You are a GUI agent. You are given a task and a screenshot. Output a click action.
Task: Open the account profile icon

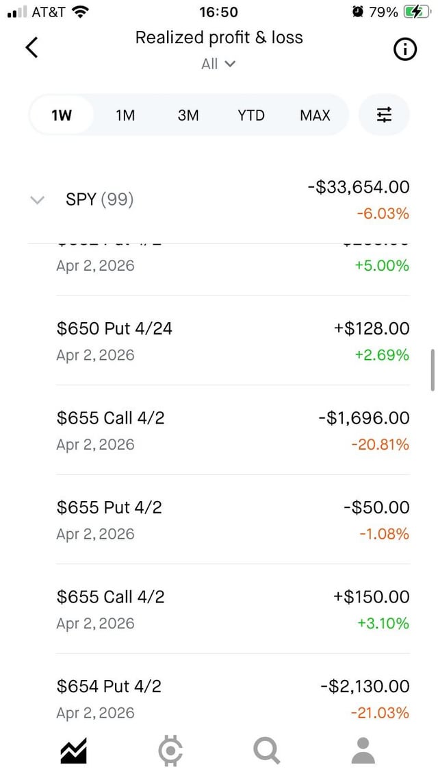[363, 751]
